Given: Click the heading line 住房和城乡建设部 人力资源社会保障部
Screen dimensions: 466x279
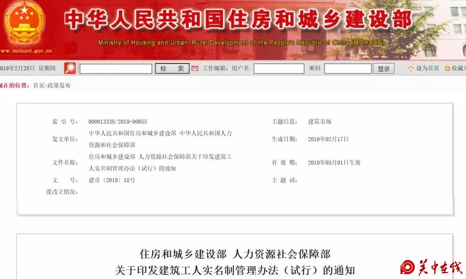Looking at the screenshot, I should [x=235, y=254].
